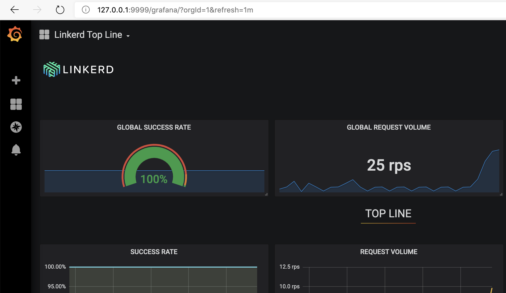Open the Global Success Rate panel title menu
The image size is (506, 293).
click(x=154, y=127)
